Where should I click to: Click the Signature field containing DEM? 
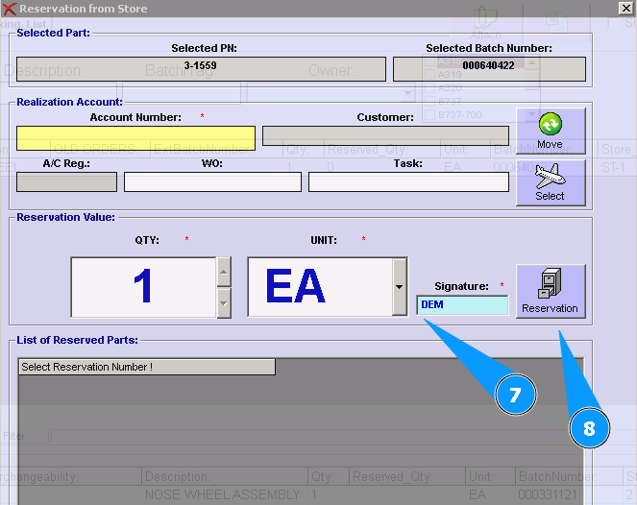462,305
